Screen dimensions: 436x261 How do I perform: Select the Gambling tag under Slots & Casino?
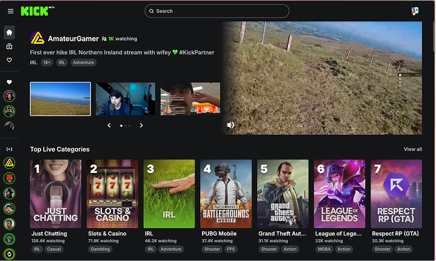(101, 249)
